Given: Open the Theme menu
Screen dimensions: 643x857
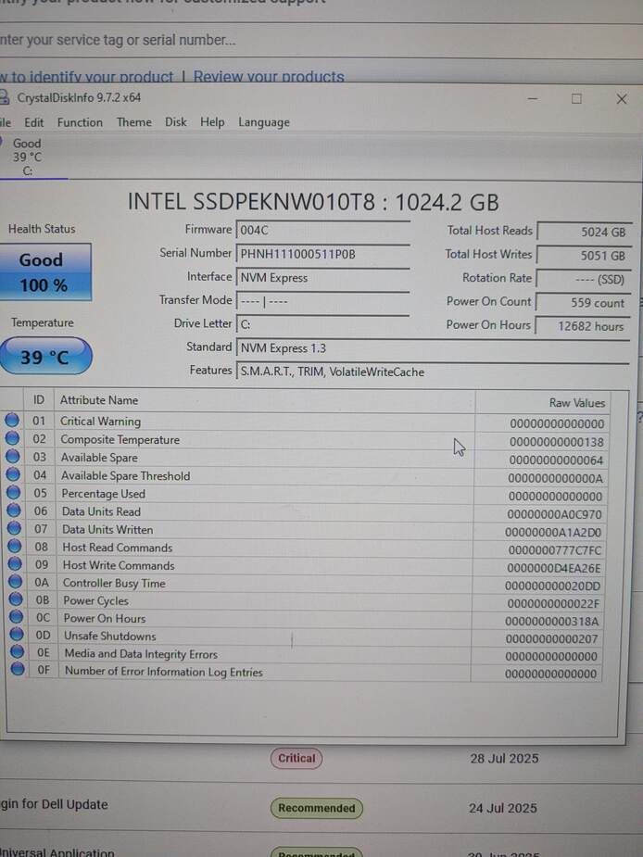Looking at the screenshot, I should [x=133, y=122].
